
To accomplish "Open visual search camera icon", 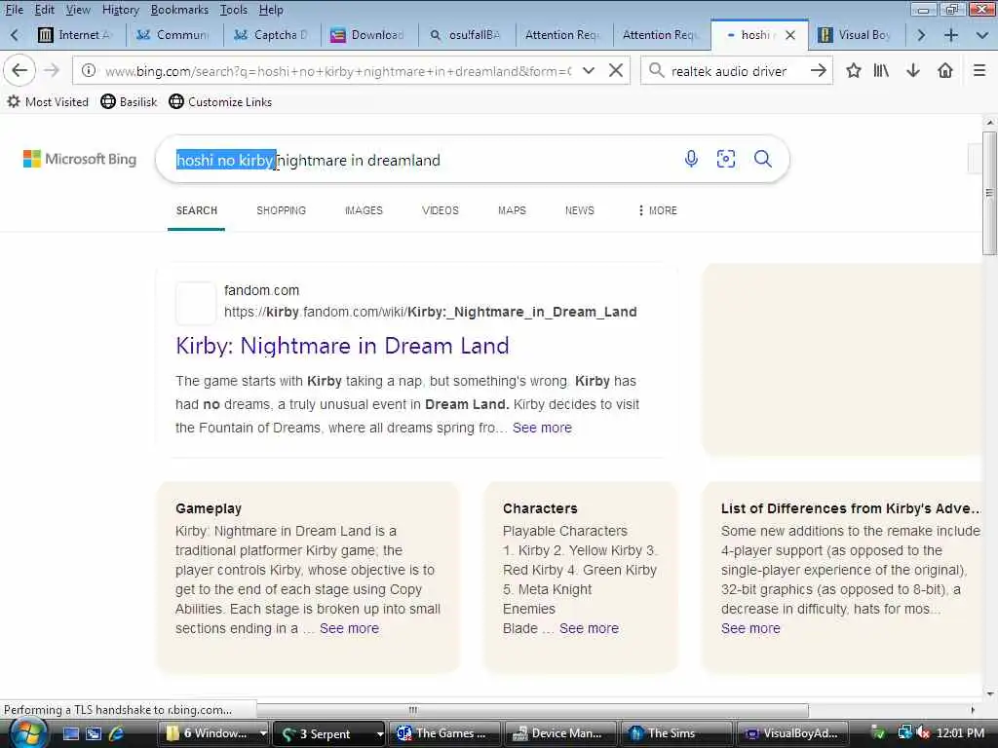I will (726, 159).
